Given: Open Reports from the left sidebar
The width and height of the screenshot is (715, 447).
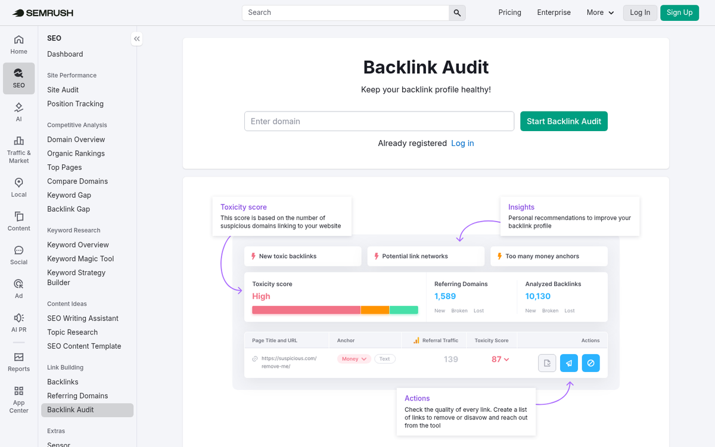Looking at the screenshot, I should pos(18,361).
